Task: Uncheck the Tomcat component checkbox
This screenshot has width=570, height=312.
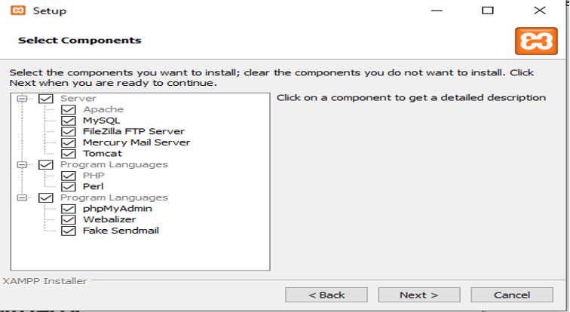Action: click(69, 154)
